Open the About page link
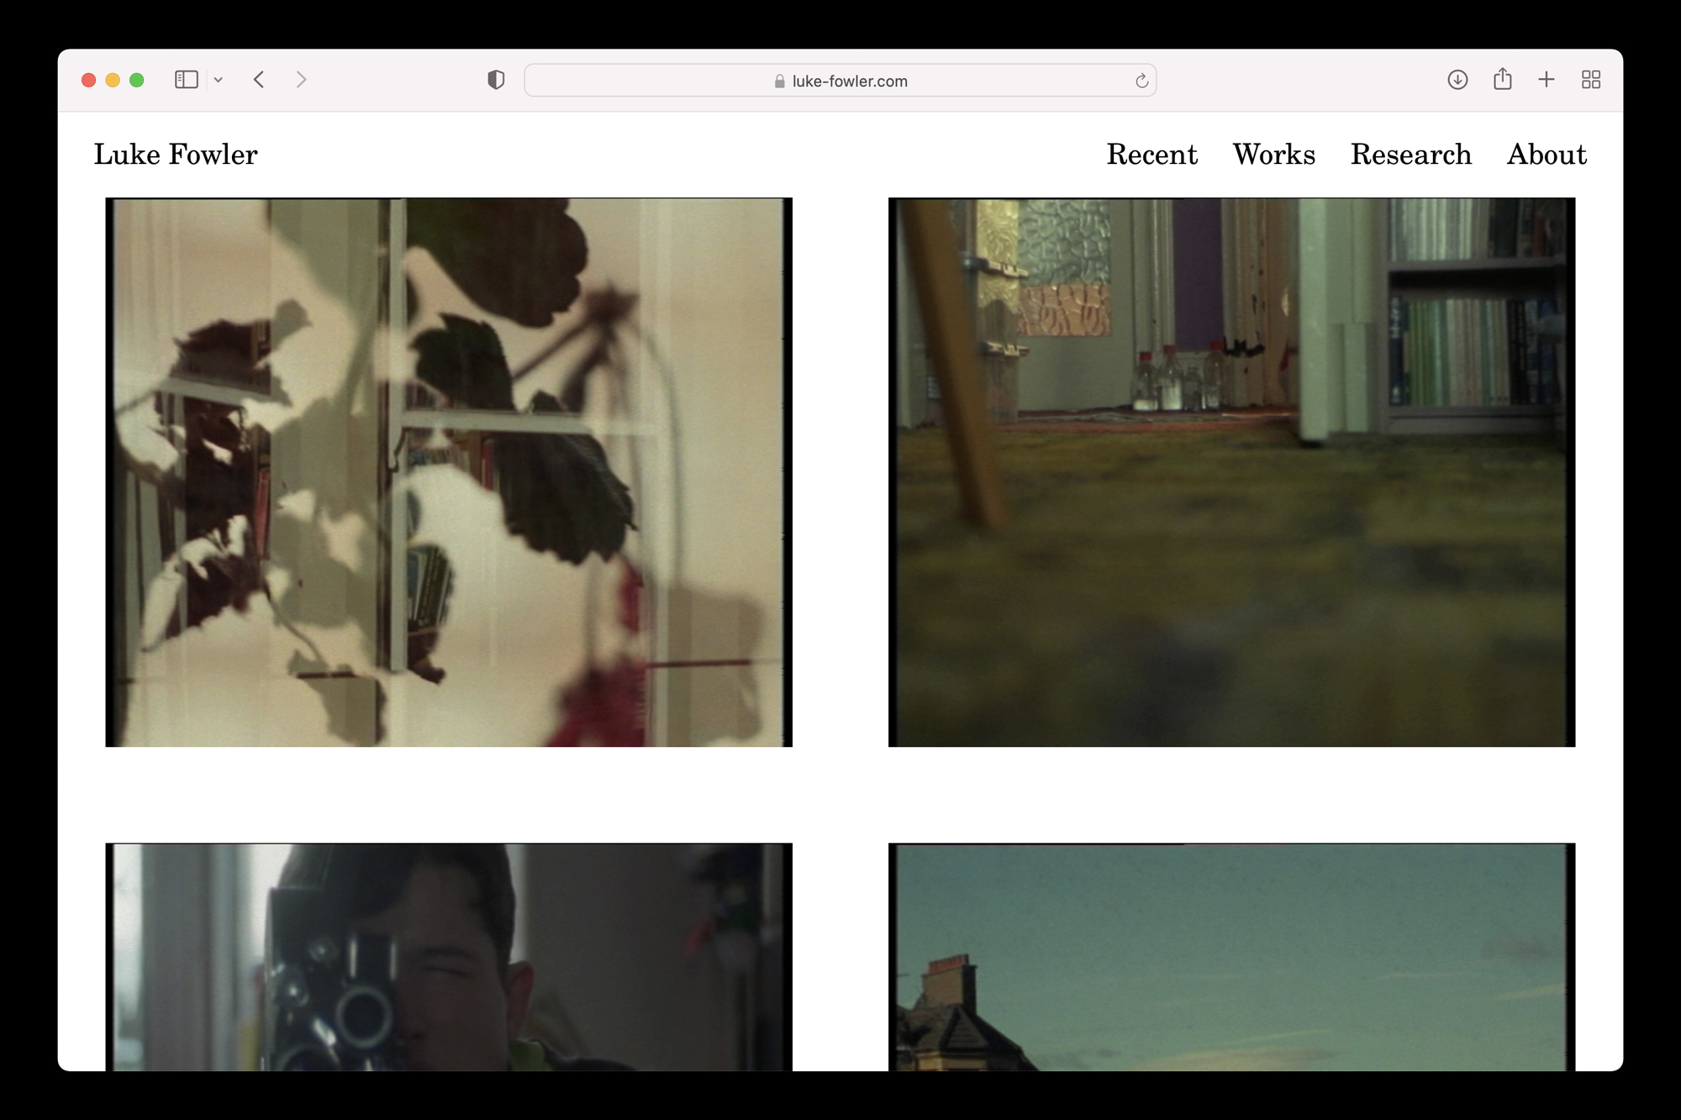Screen dimensions: 1681x1120 pyautogui.click(x=1546, y=155)
